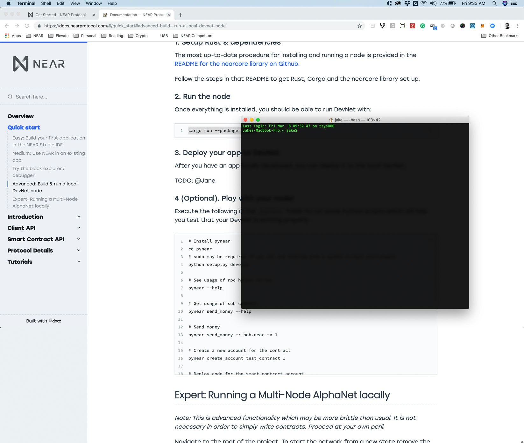Go to Easy: Build your first application
The width and height of the screenshot is (524, 443).
point(49,141)
